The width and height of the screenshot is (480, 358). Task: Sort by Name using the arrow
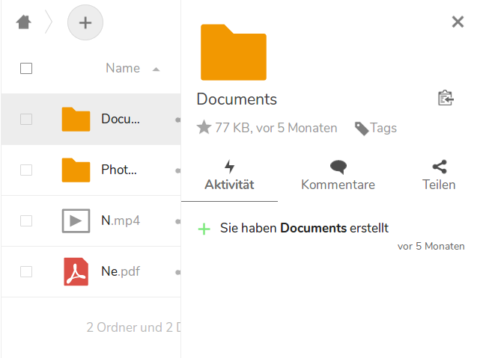[156, 70]
